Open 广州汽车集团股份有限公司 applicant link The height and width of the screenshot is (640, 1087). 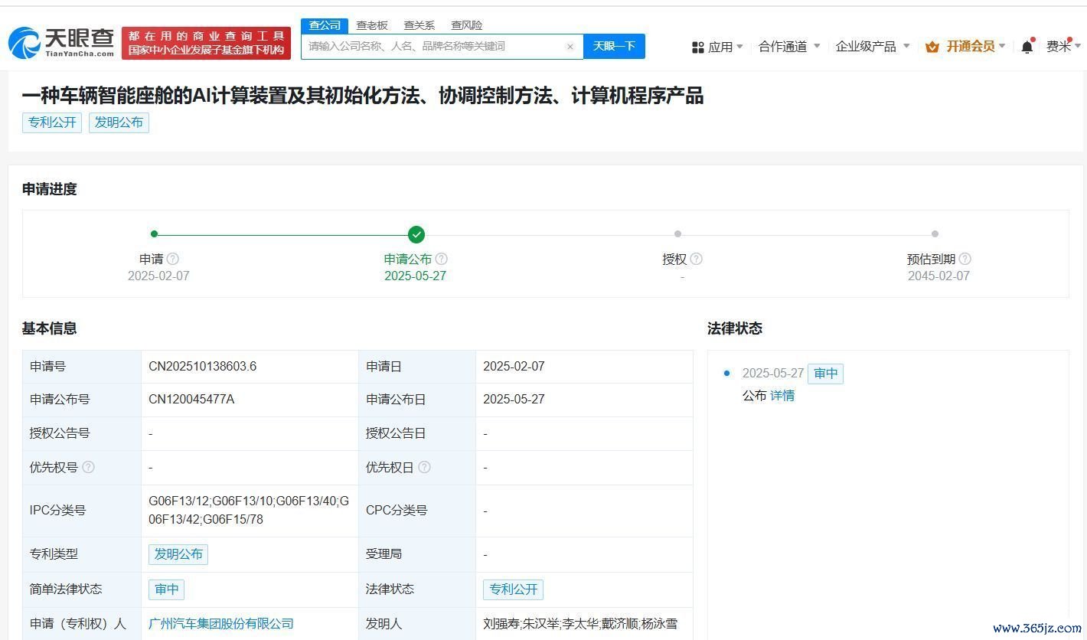tap(221, 623)
